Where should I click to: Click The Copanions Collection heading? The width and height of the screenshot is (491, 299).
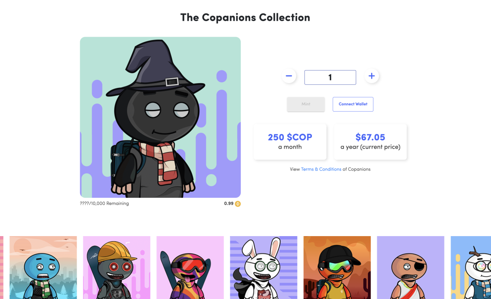click(245, 18)
